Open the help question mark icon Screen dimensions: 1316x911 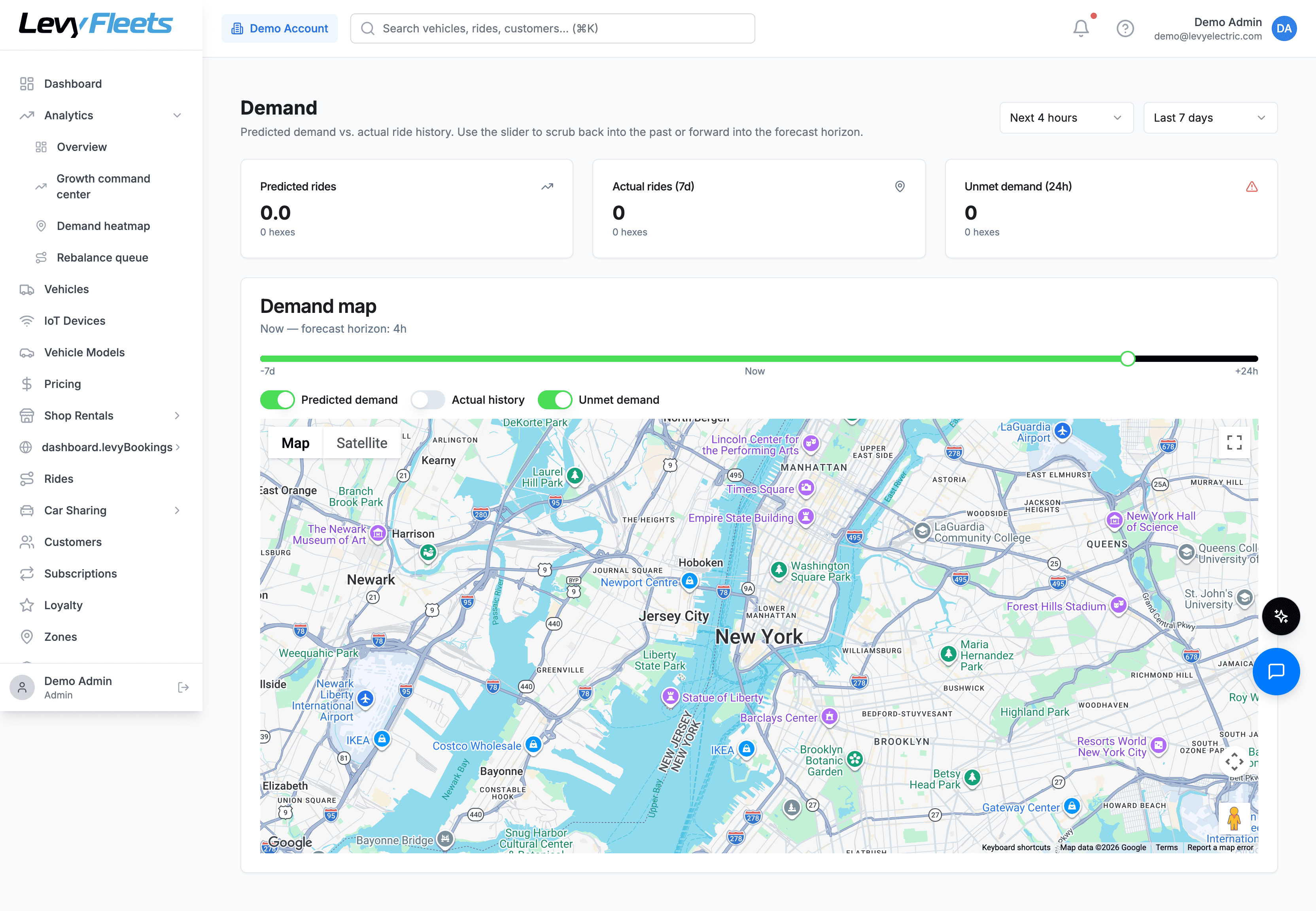[1125, 28]
